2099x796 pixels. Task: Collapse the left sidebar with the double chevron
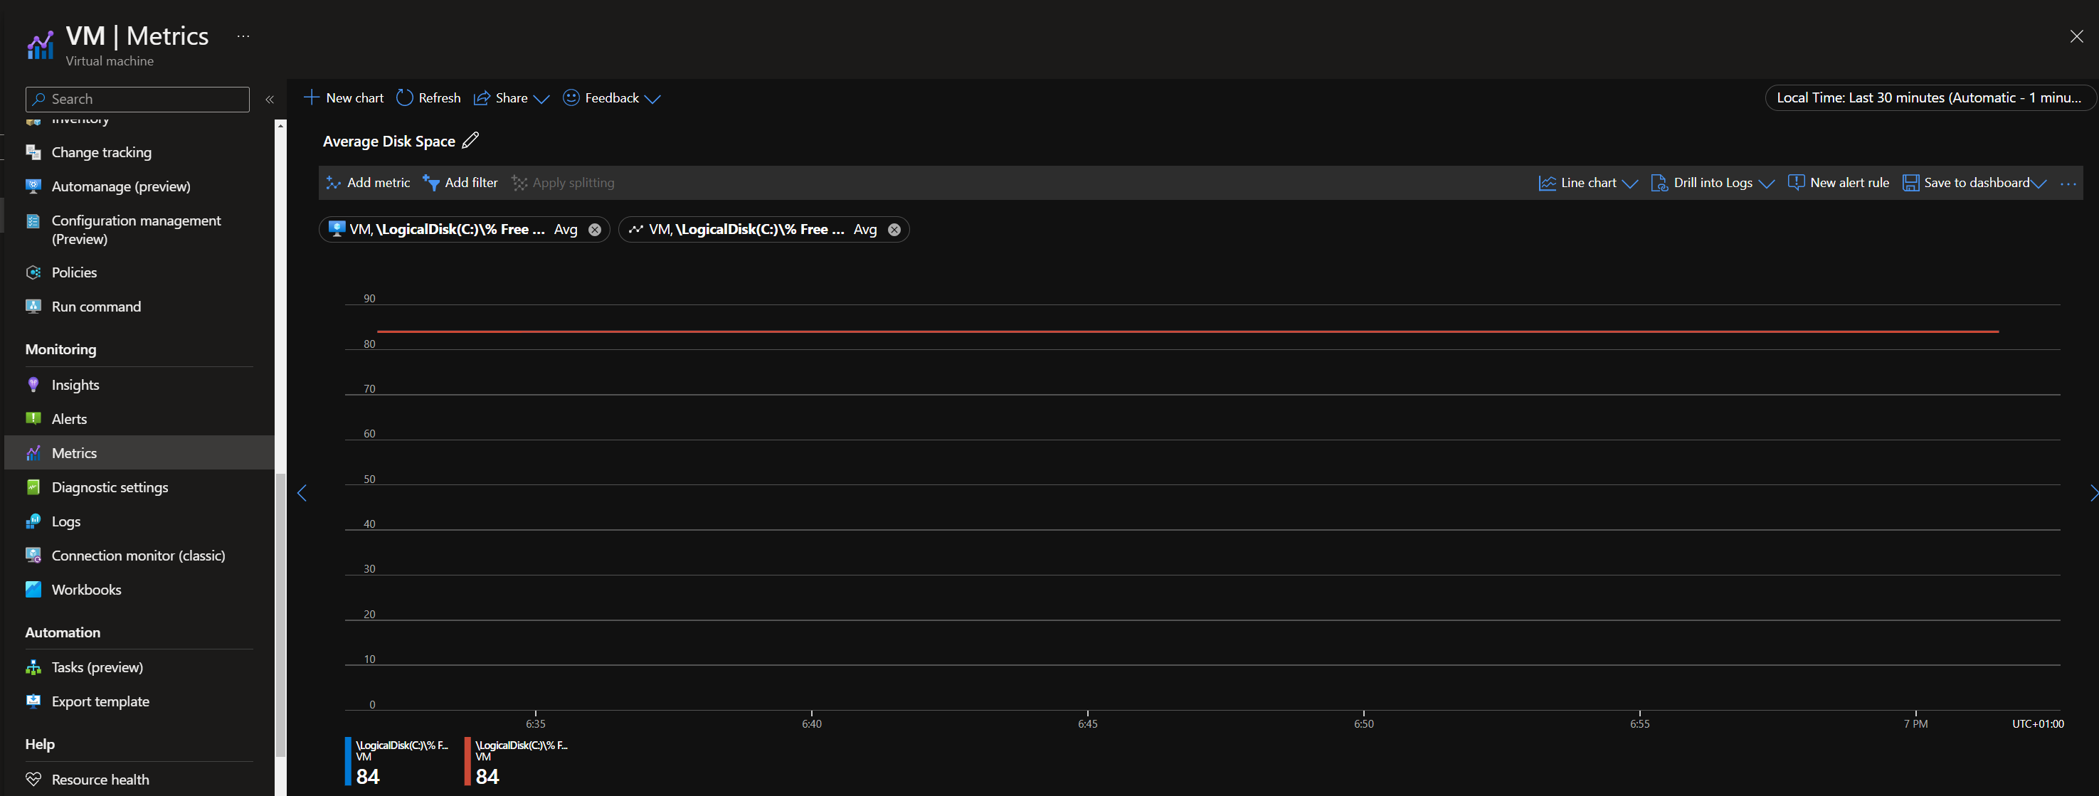pos(270,100)
